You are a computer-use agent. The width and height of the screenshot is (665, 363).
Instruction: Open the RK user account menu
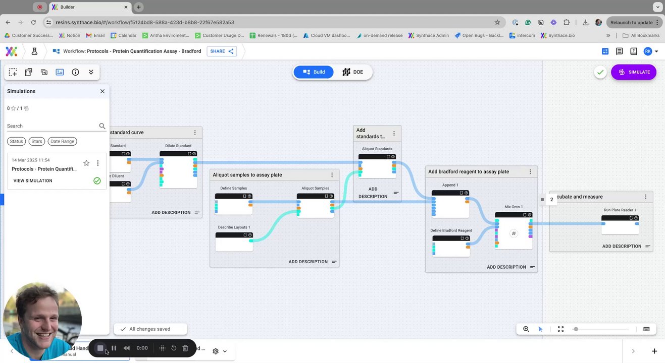pos(650,51)
